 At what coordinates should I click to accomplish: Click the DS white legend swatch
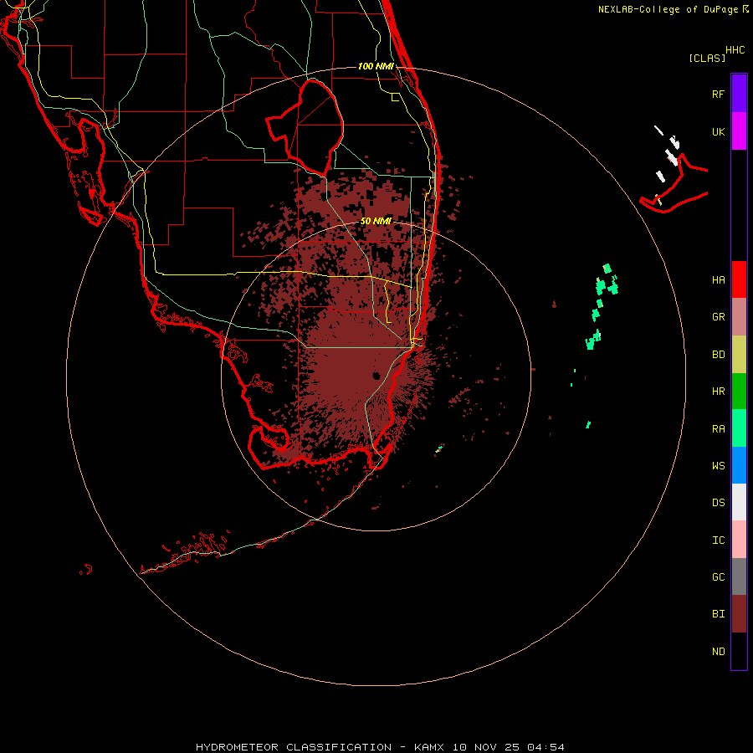pos(739,502)
